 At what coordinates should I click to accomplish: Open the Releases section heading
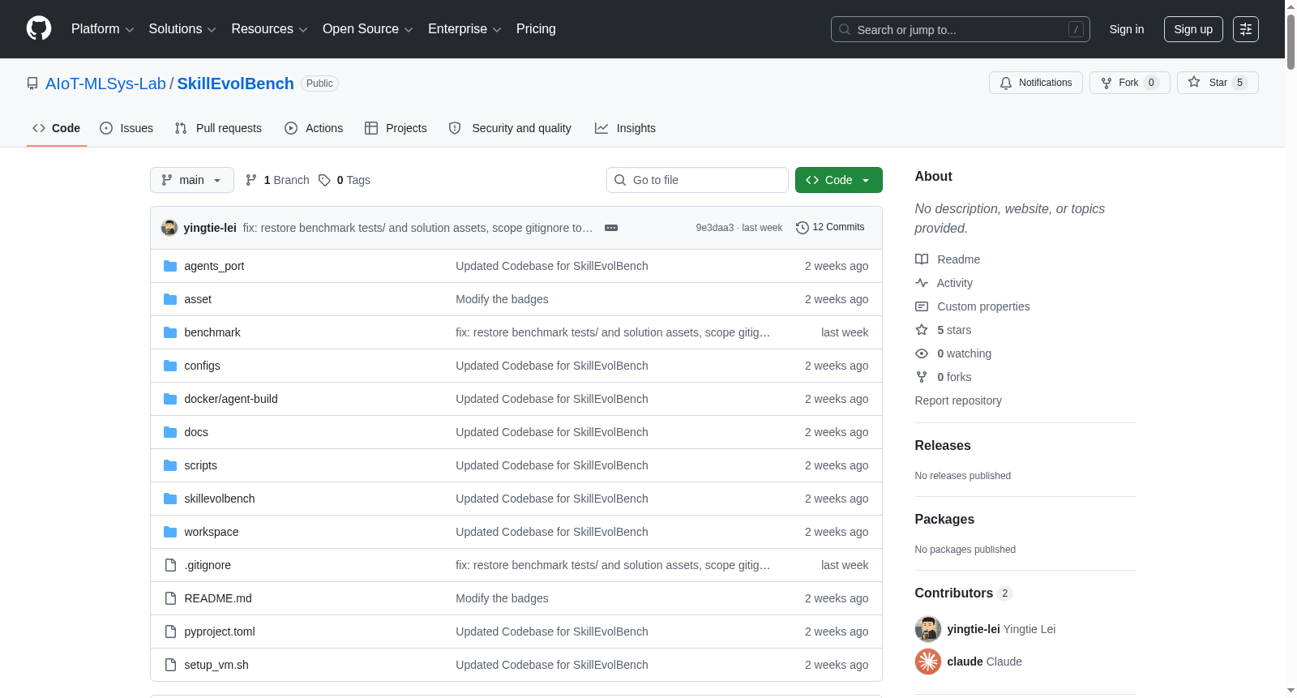coord(943,446)
